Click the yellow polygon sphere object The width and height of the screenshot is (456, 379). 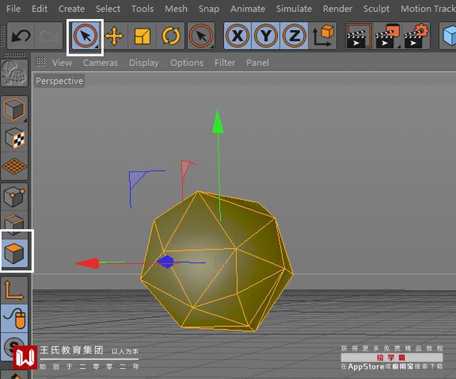(217, 261)
